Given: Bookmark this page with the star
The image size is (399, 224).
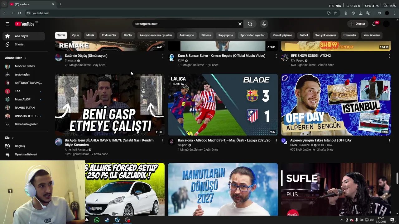Looking at the screenshot, I should (x=335, y=13).
